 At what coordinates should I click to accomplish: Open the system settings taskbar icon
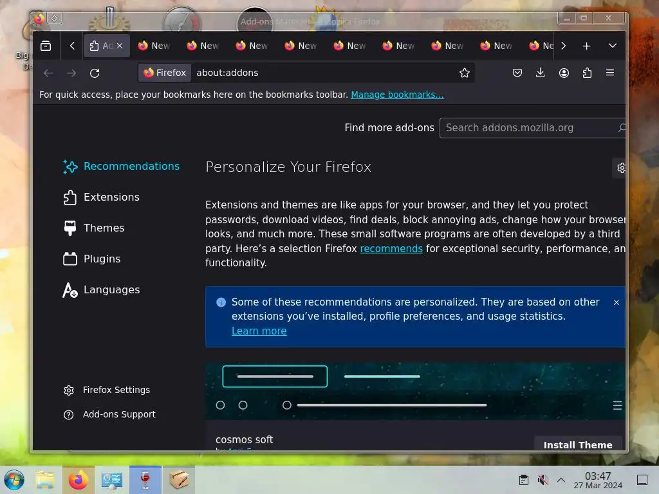point(112,480)
